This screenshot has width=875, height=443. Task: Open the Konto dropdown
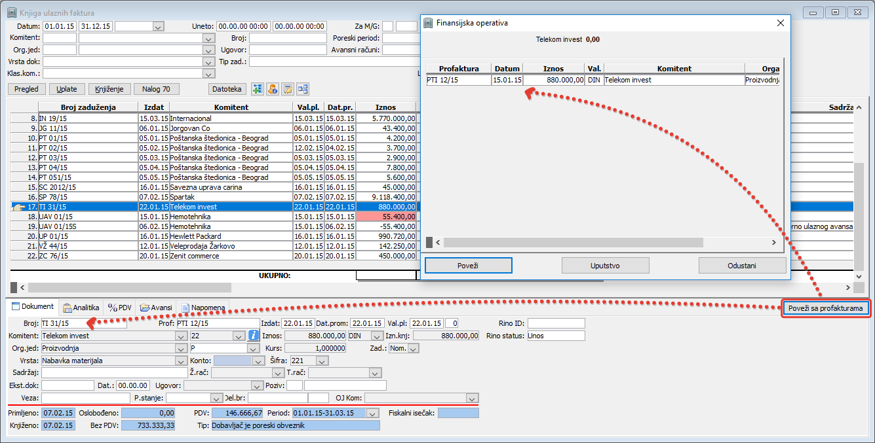click(257, 361)
